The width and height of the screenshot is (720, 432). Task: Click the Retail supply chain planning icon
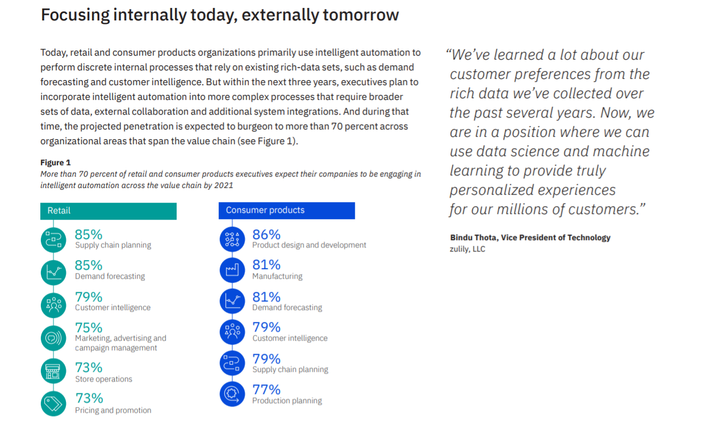pos(53,240)
